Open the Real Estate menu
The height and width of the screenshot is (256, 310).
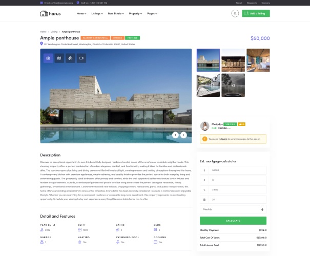coord(116,13)
